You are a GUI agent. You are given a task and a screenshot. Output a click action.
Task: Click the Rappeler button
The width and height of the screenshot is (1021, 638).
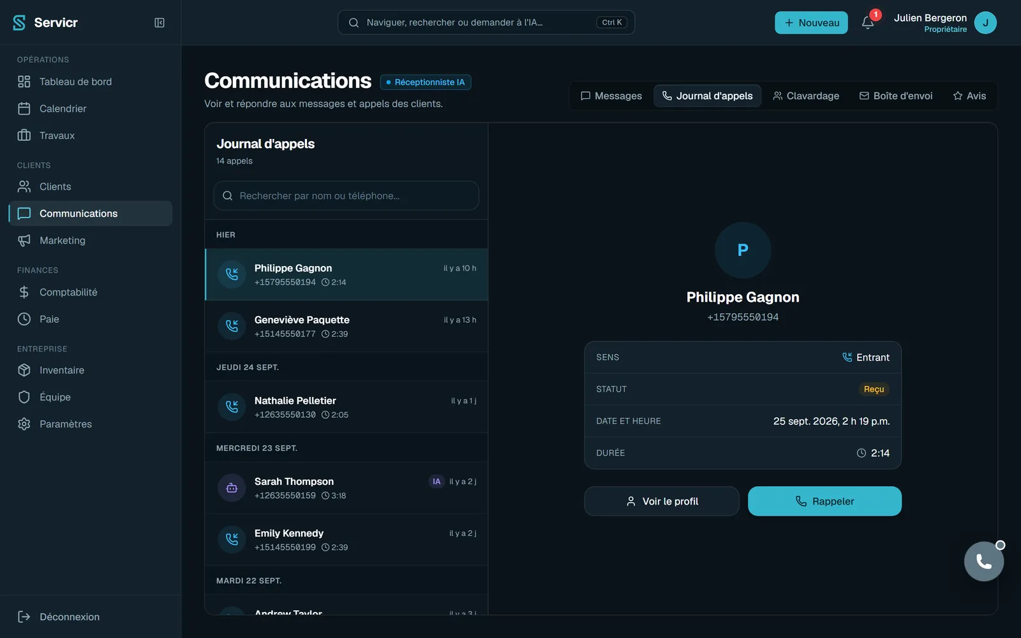[x=824, y=501]
